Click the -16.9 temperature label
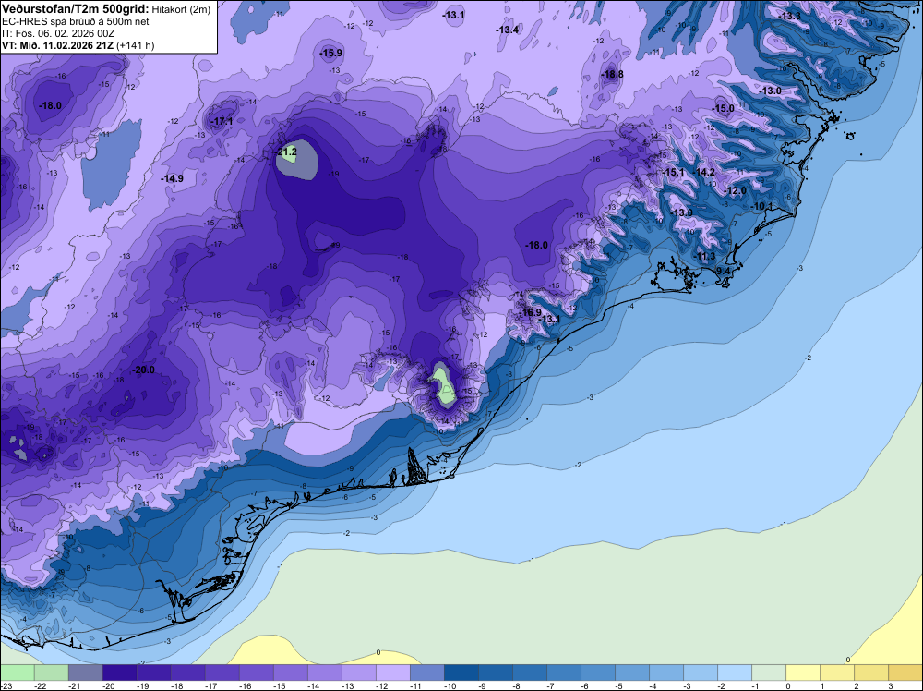 point(532,312)
